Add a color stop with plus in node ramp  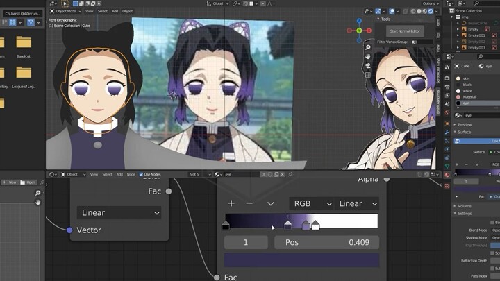coord(231,203)
